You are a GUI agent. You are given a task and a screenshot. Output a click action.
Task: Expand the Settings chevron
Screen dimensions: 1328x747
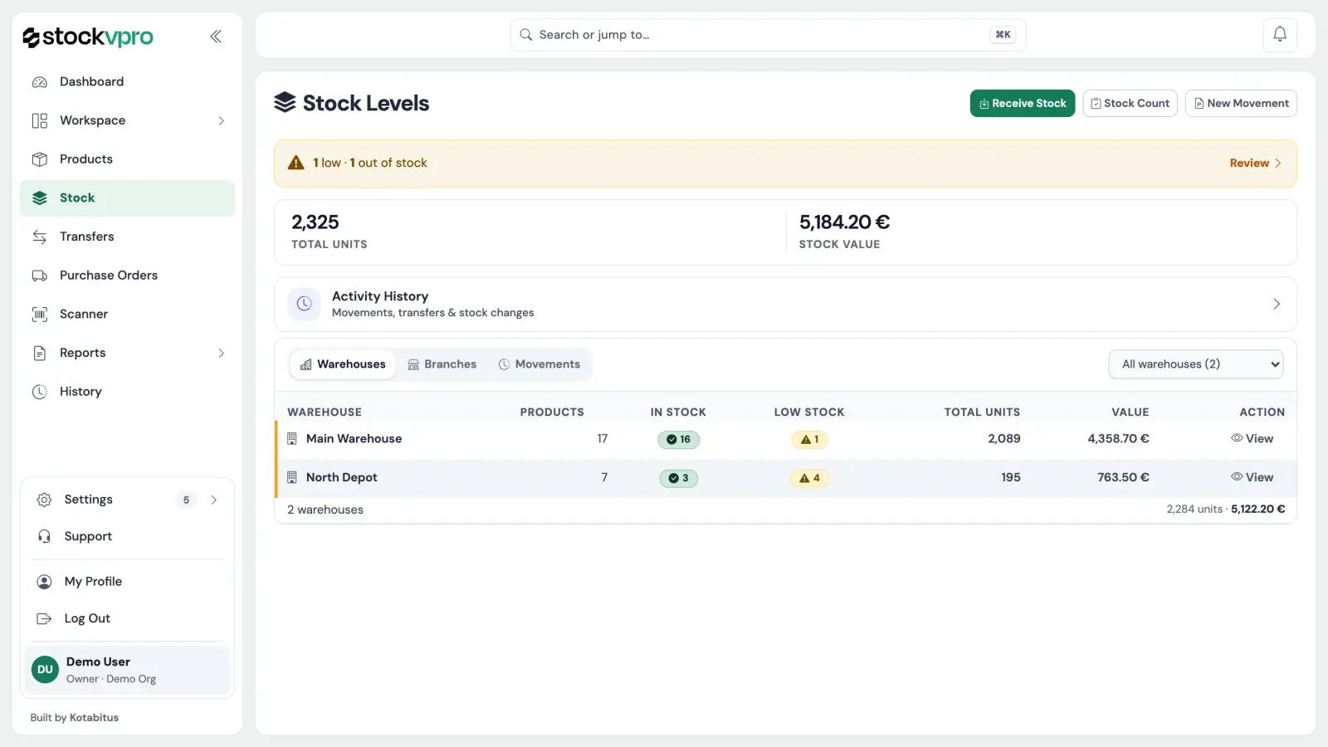click(x=214, y=500)
